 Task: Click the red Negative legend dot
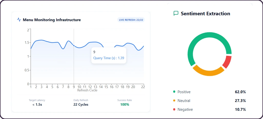174,109
